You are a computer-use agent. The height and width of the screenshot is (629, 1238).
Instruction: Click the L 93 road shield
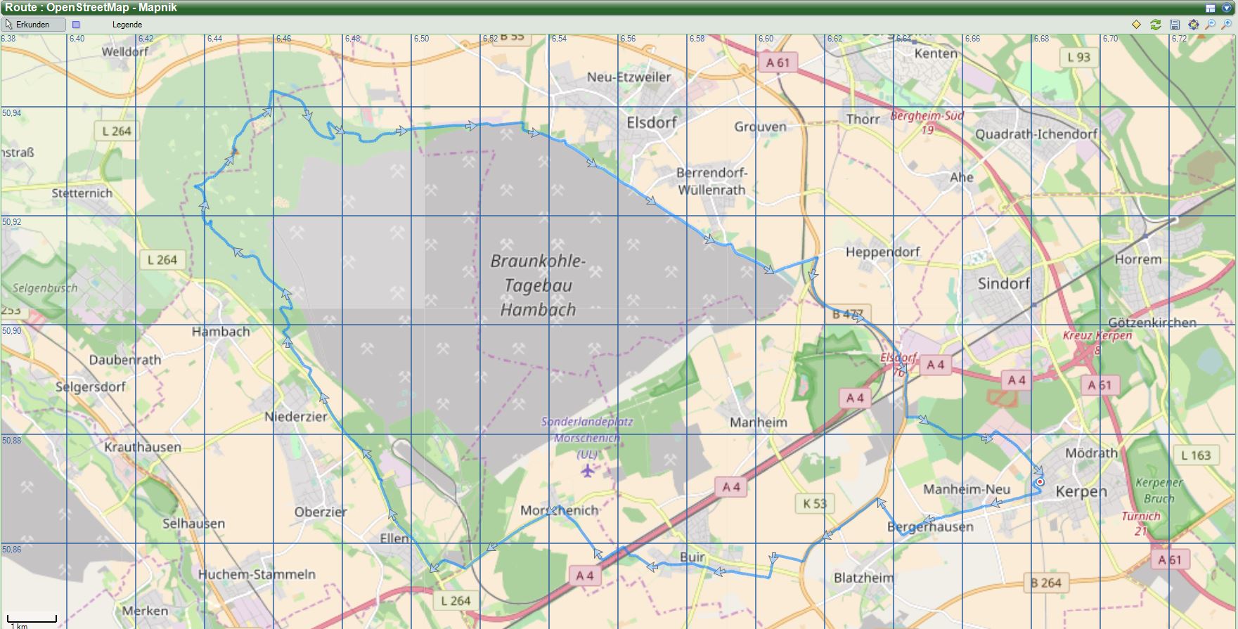(x=1078, y=58)
